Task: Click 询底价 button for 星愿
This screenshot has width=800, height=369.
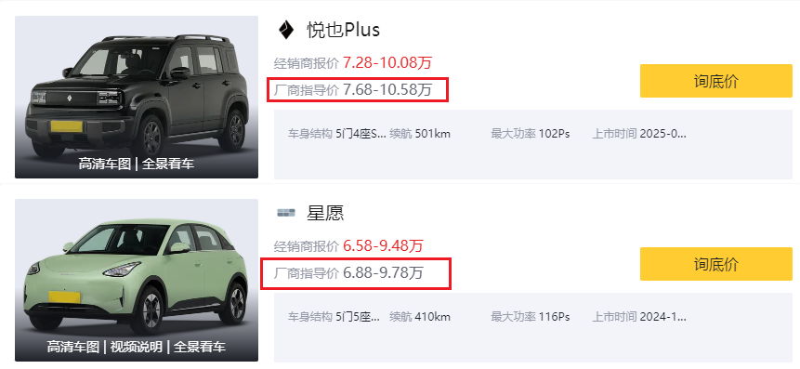Action: point(715,264)
